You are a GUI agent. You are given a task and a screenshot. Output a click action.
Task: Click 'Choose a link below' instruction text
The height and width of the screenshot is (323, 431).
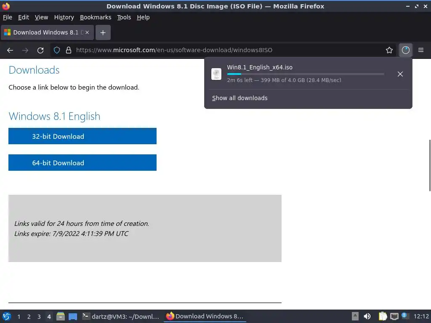pyautogui.click(x=74, y=87)
